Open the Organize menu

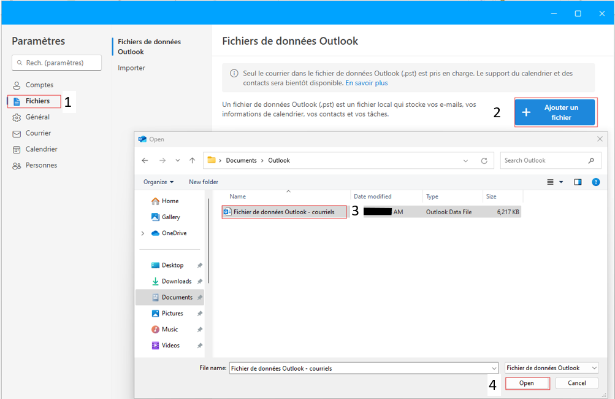(158, 182)
